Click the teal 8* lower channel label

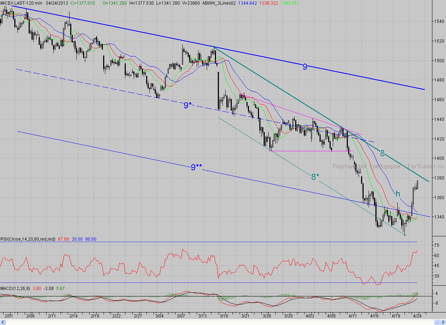[x=315, y=177]
